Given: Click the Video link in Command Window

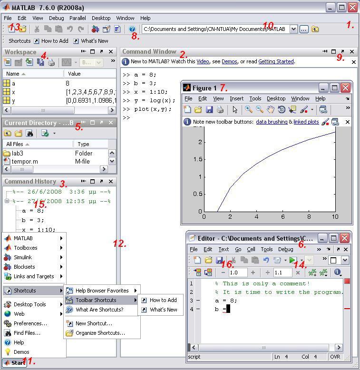Looking at the screenshot, I should pos(203,61).
